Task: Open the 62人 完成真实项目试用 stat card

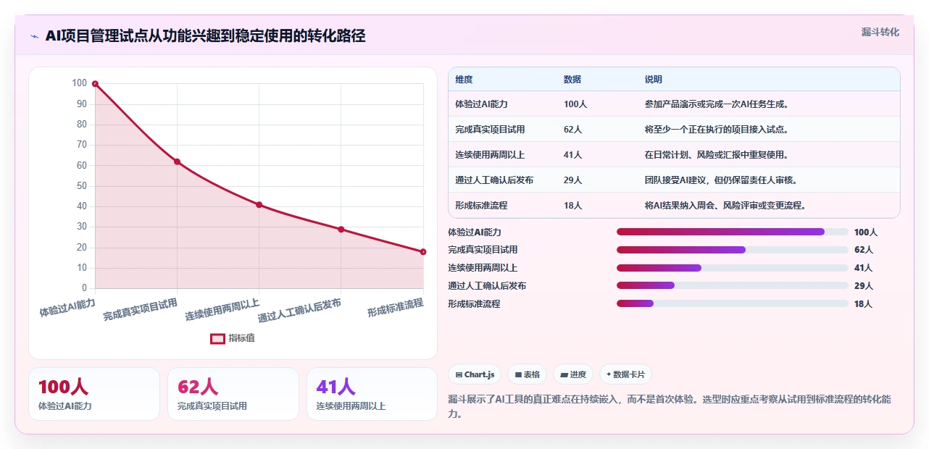Action: (233, 394)
